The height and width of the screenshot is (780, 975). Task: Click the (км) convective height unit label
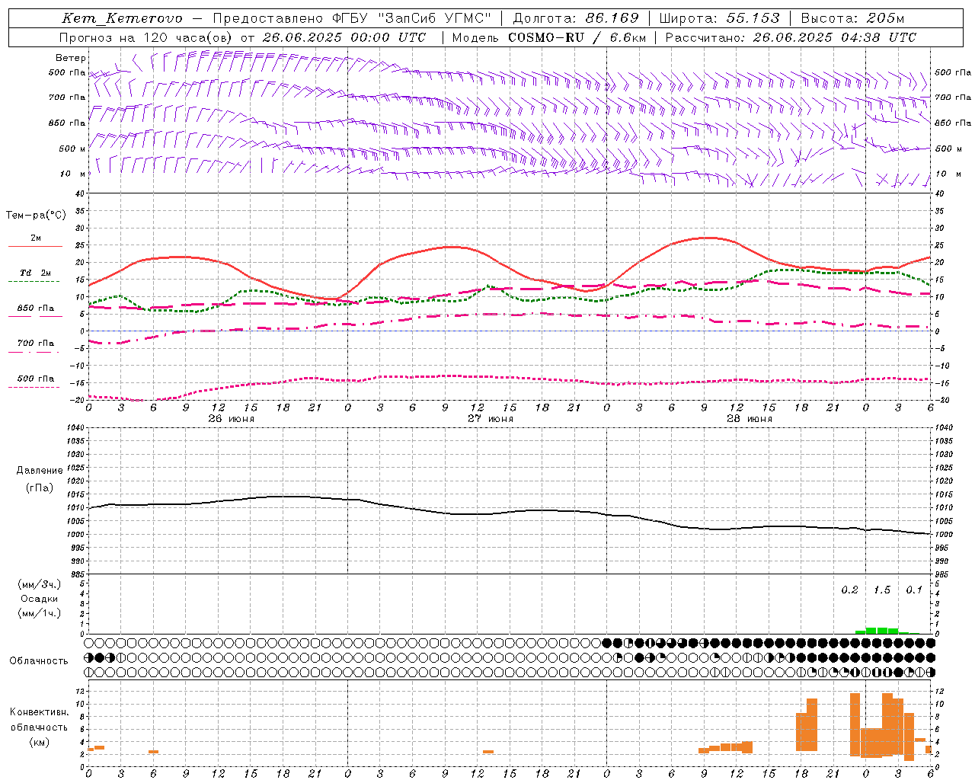coord(39,742)
